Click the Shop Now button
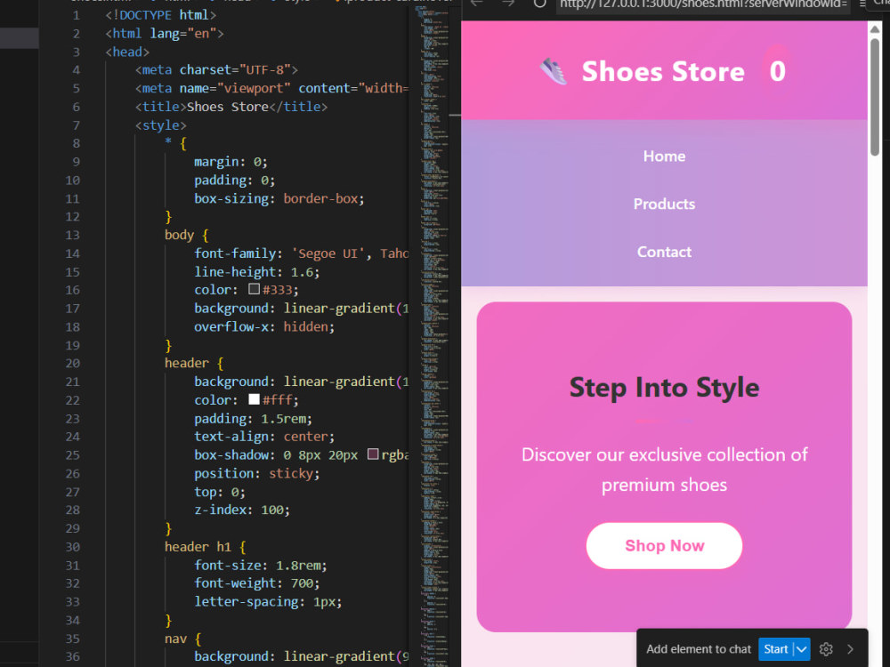The height and width of the screenshot is (667, 890). pos(664,546)
